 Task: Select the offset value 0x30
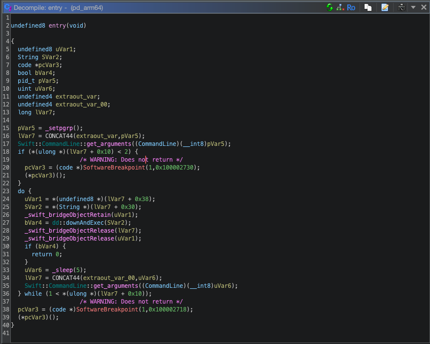[x=128, y=207]
